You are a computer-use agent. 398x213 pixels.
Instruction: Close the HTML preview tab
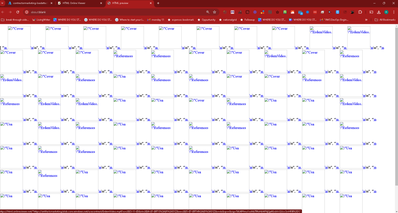pos(151,3)
